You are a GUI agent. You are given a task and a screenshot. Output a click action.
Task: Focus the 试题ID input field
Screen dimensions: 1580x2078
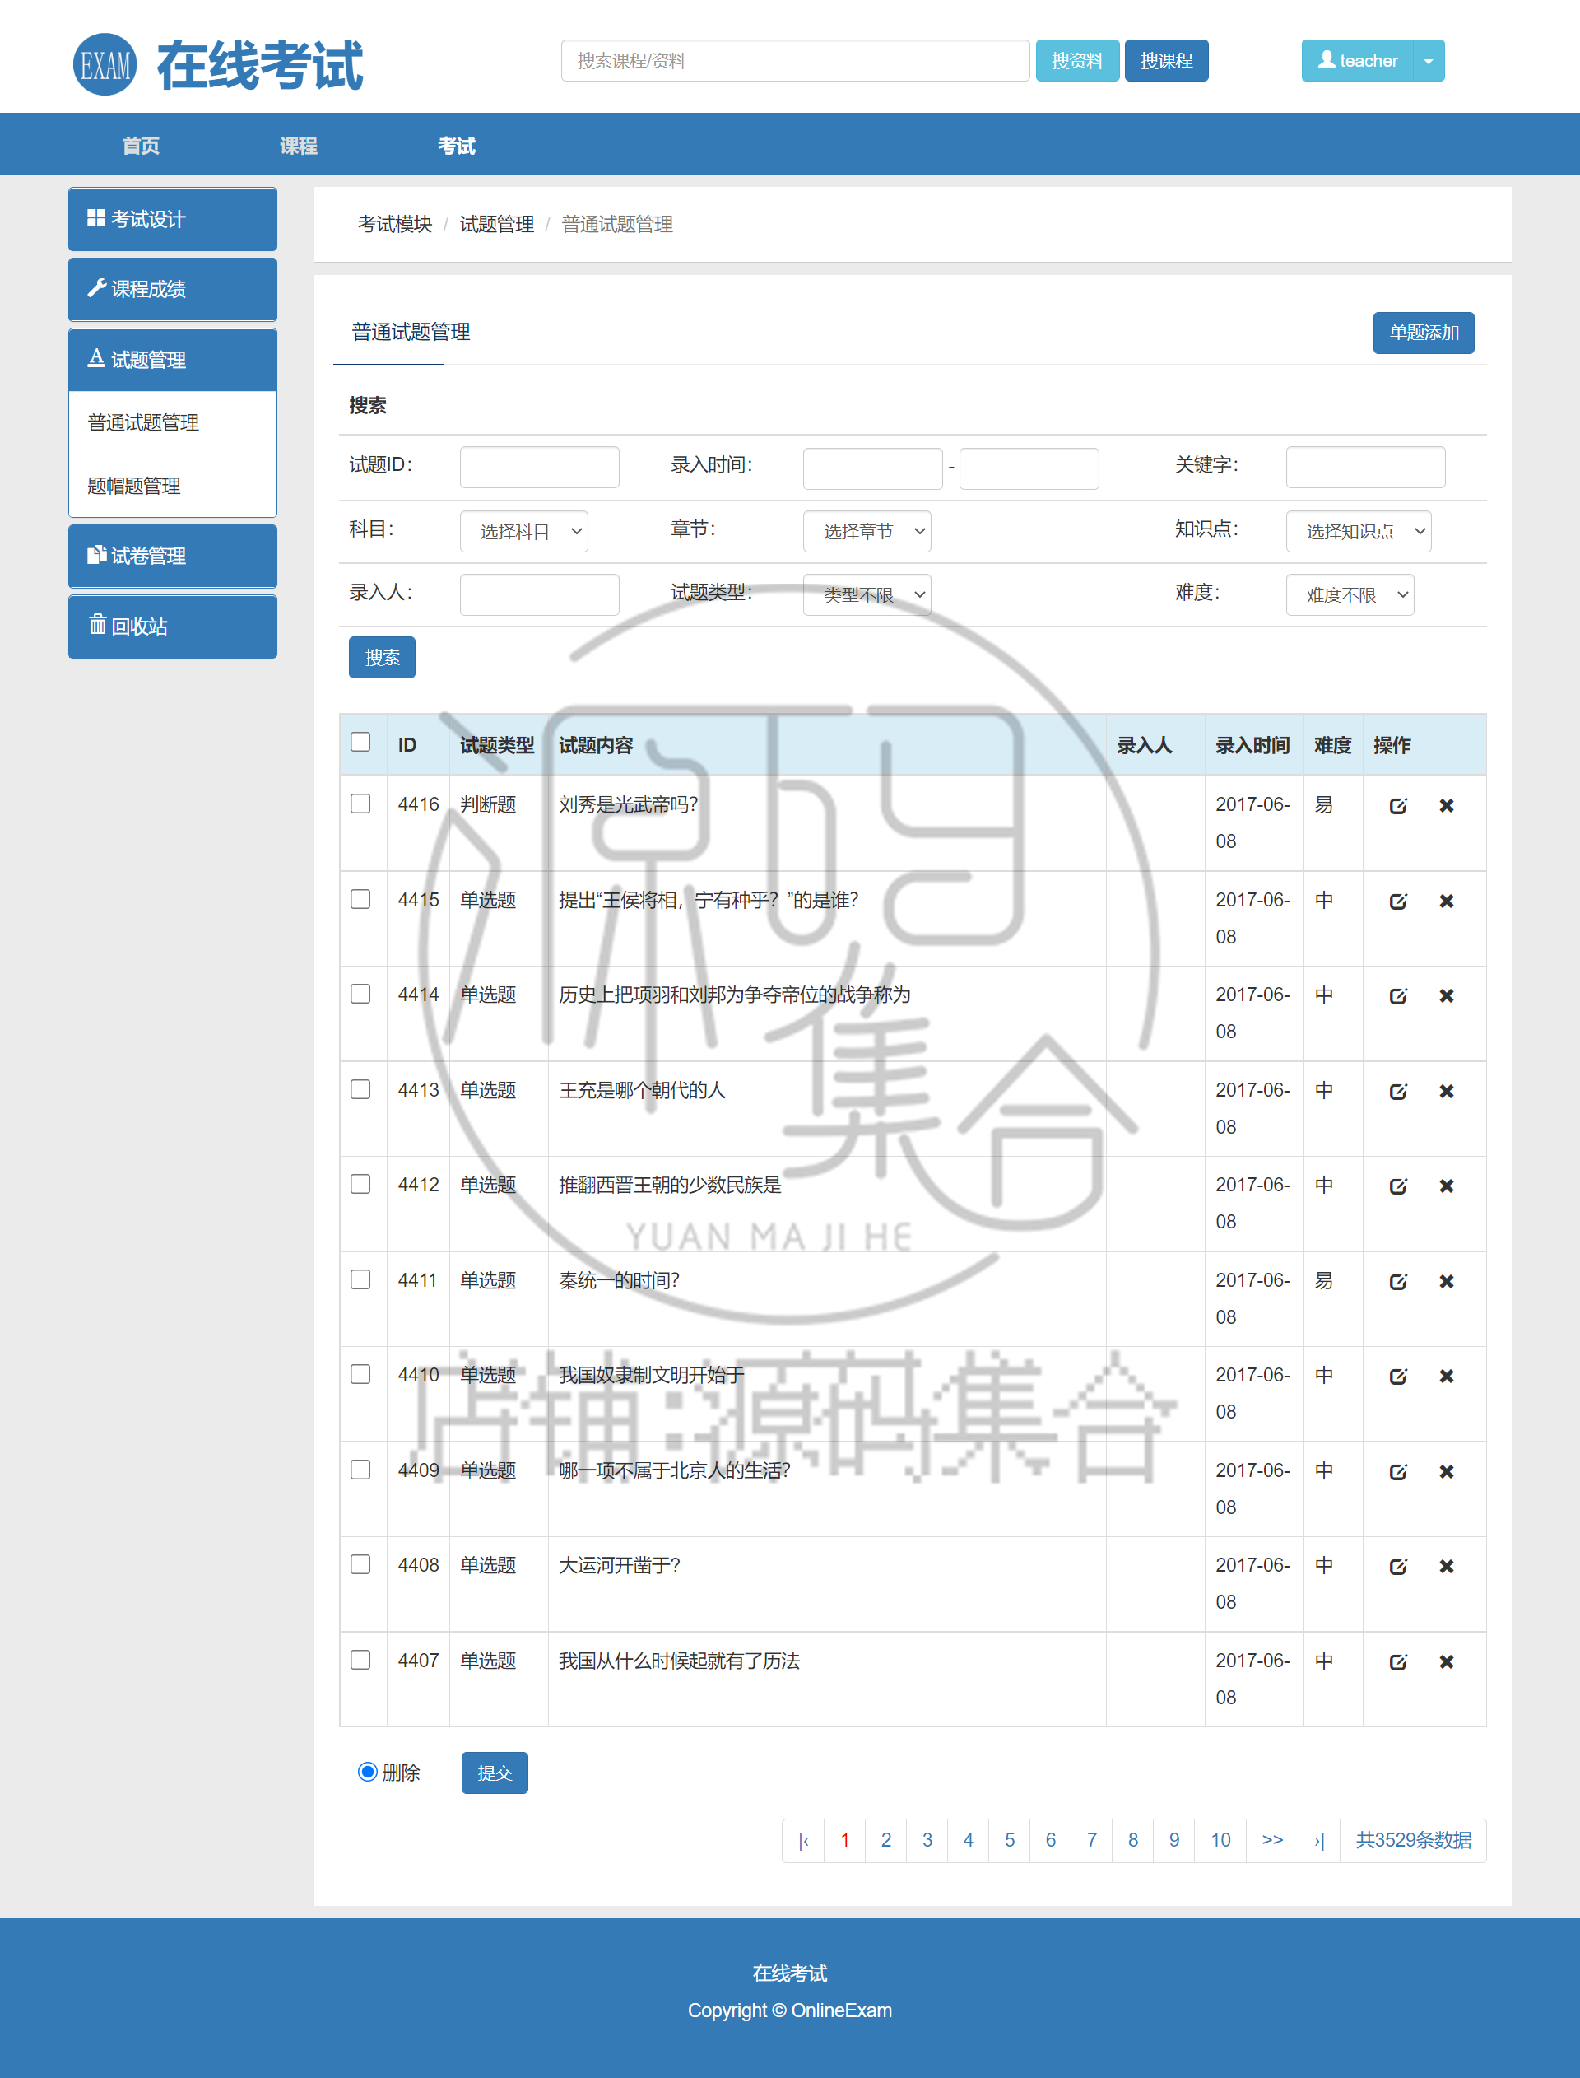point(540,468)
